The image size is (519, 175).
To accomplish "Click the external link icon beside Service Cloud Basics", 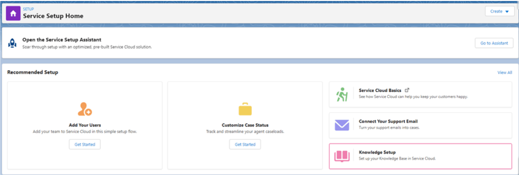I will tap(407, 90).
